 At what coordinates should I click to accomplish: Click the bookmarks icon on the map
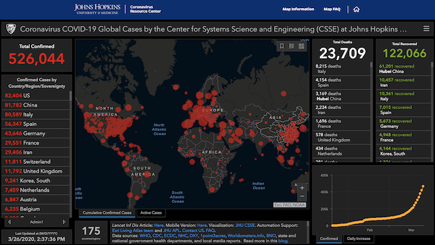pyautogui.click(x=282, y=47)
